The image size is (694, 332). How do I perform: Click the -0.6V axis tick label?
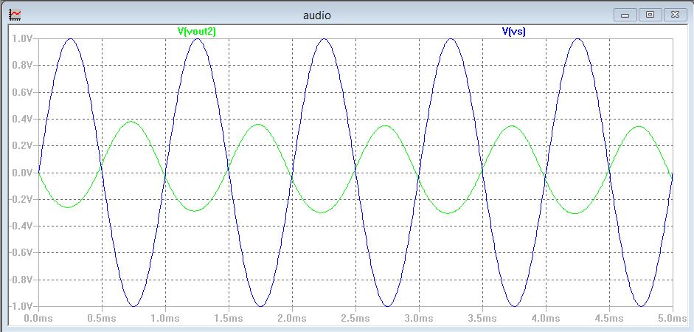pos(21,253)
